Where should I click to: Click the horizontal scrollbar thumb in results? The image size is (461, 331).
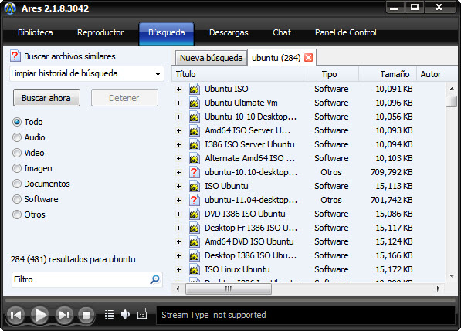(229, 289)
